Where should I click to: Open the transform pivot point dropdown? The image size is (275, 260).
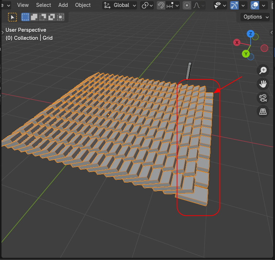click(x=147, y=5)
